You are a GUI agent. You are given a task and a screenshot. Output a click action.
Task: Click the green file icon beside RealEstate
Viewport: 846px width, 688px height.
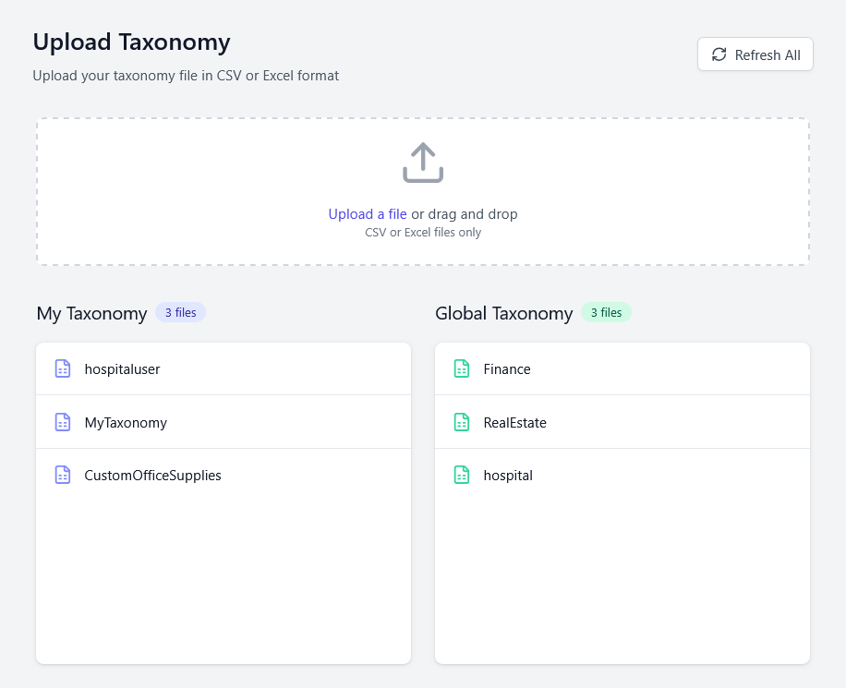click(462, 422)
